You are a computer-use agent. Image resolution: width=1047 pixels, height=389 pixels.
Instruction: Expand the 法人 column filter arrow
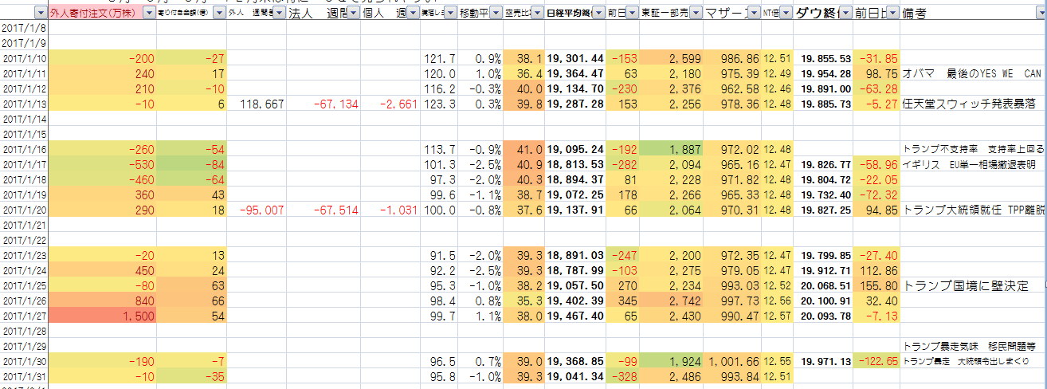click(x=353, y=14)
